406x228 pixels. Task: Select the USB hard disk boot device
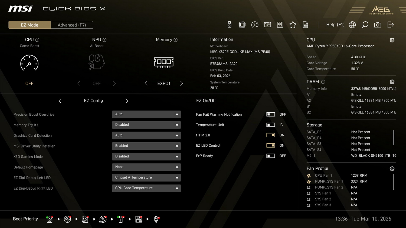85,219
